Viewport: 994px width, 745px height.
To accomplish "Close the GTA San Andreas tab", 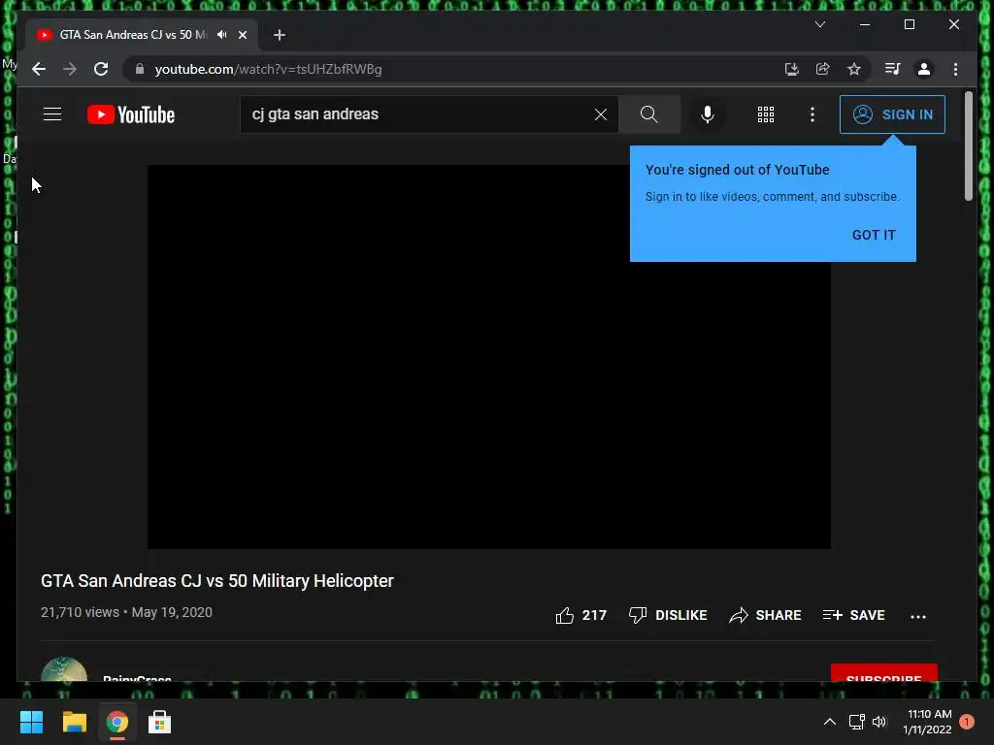I will [242, 35].
